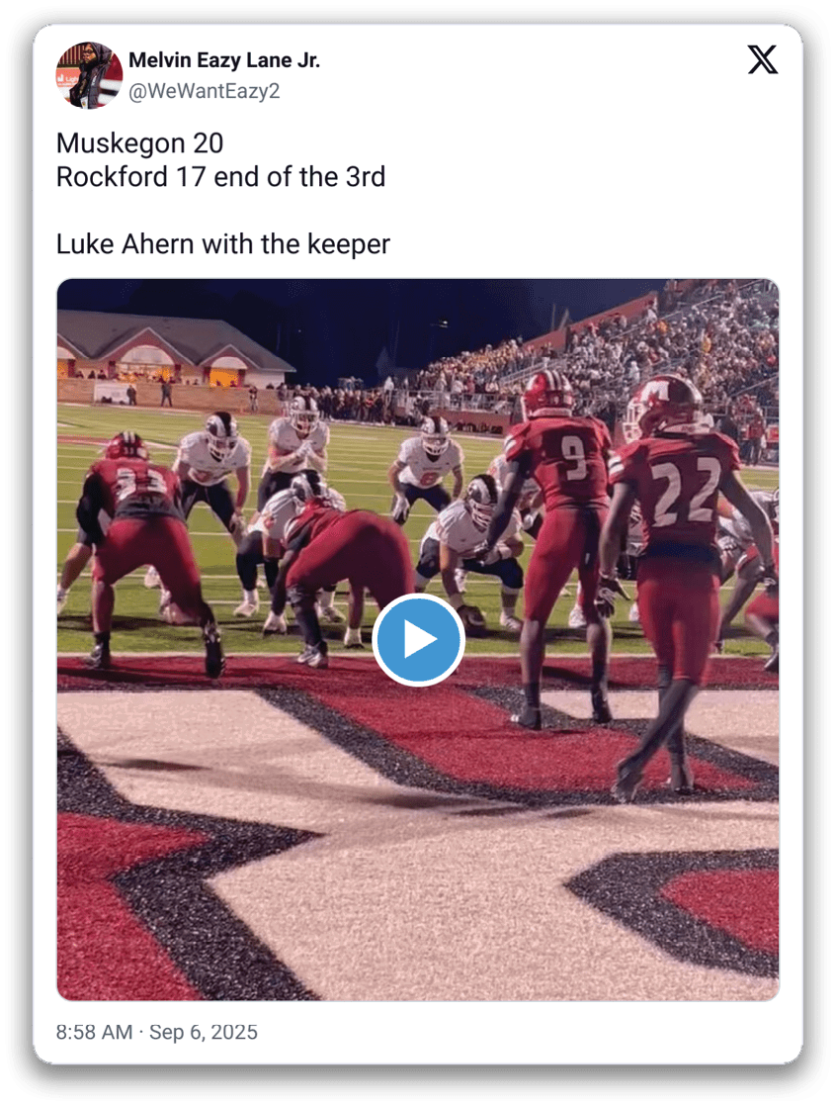Image resolution: width=836 pixels, height=1106 pixels.
Task: Open the @WeWantEazy2 handle link
Action: click(205, 91)
